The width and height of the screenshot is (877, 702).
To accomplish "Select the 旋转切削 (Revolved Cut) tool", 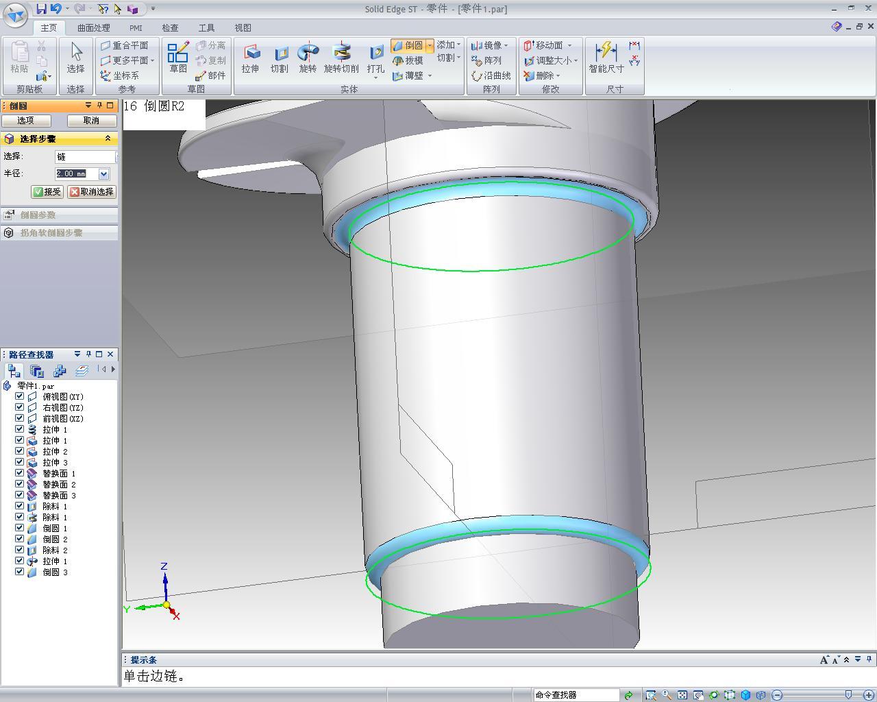I will [341, 59].
